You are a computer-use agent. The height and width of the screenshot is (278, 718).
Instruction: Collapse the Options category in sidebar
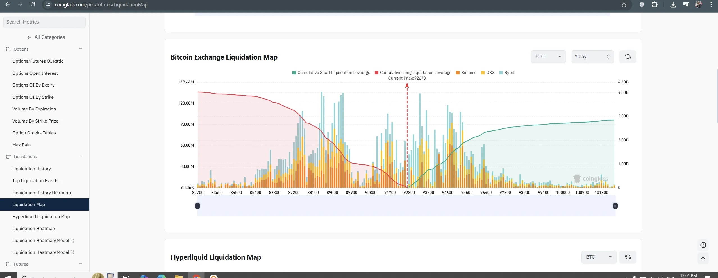(80, 49)
